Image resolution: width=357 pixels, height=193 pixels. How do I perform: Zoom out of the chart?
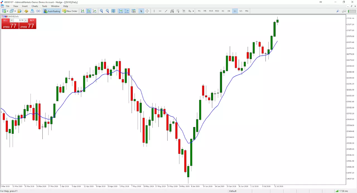107,11
